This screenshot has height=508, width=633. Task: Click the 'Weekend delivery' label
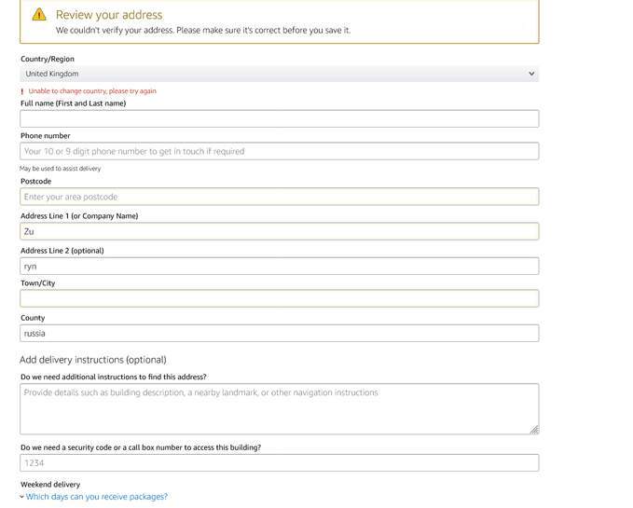click(50, 485)
